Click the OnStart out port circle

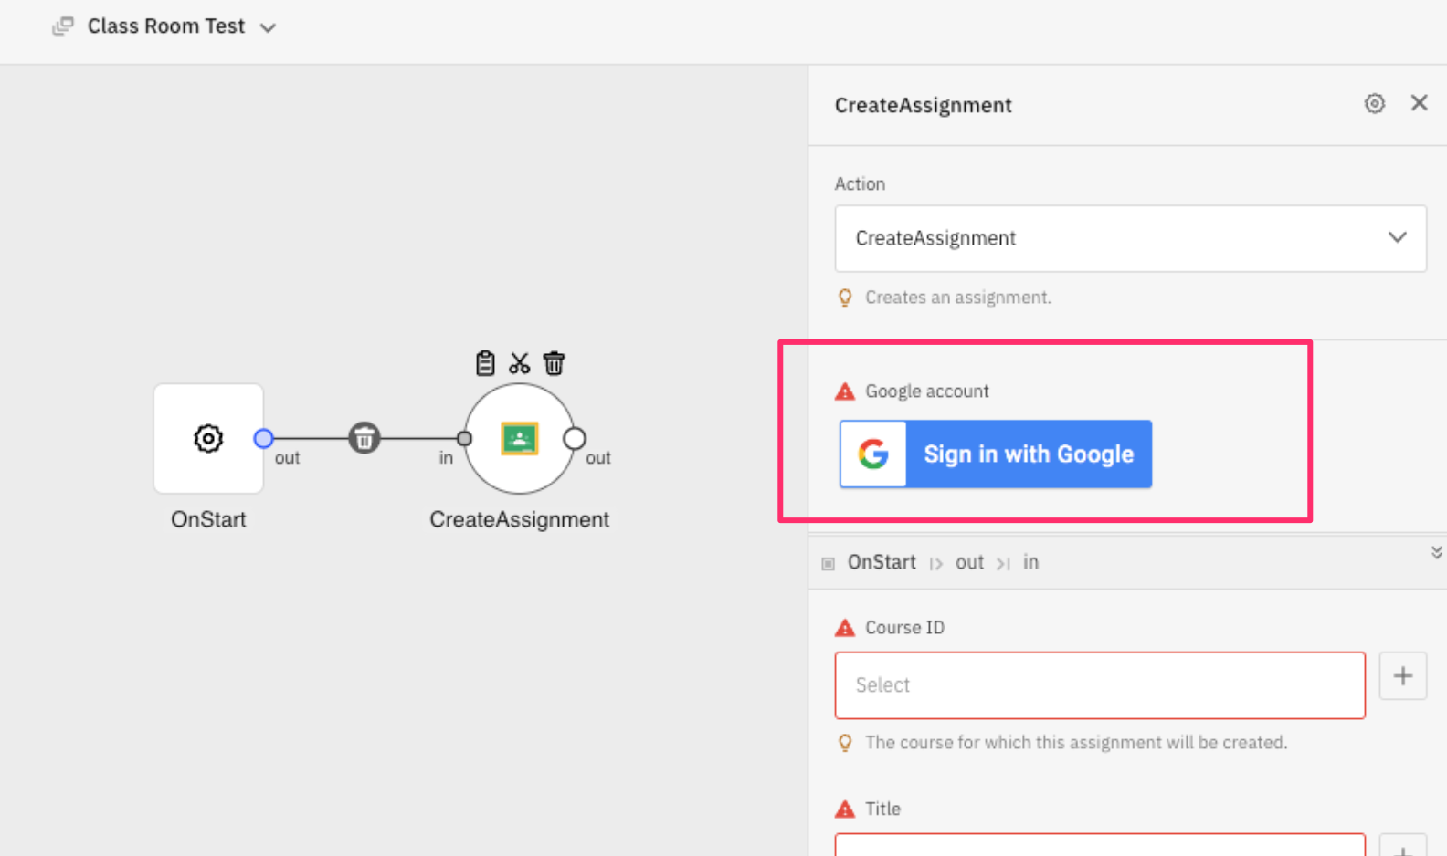click(263, 438)
